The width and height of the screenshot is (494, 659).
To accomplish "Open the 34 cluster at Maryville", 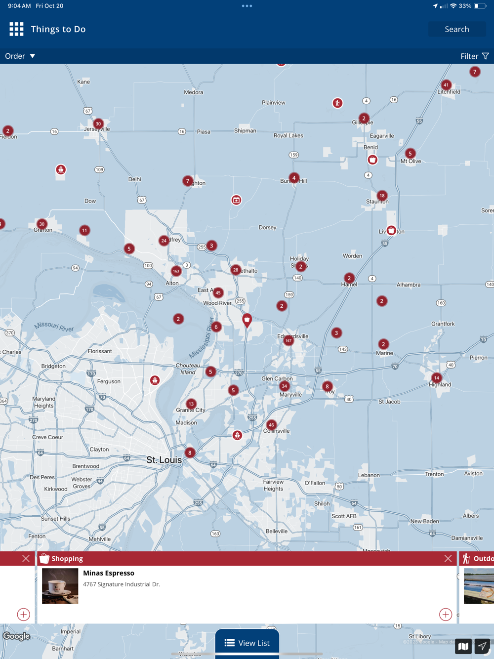I will (x=284, y=386).
